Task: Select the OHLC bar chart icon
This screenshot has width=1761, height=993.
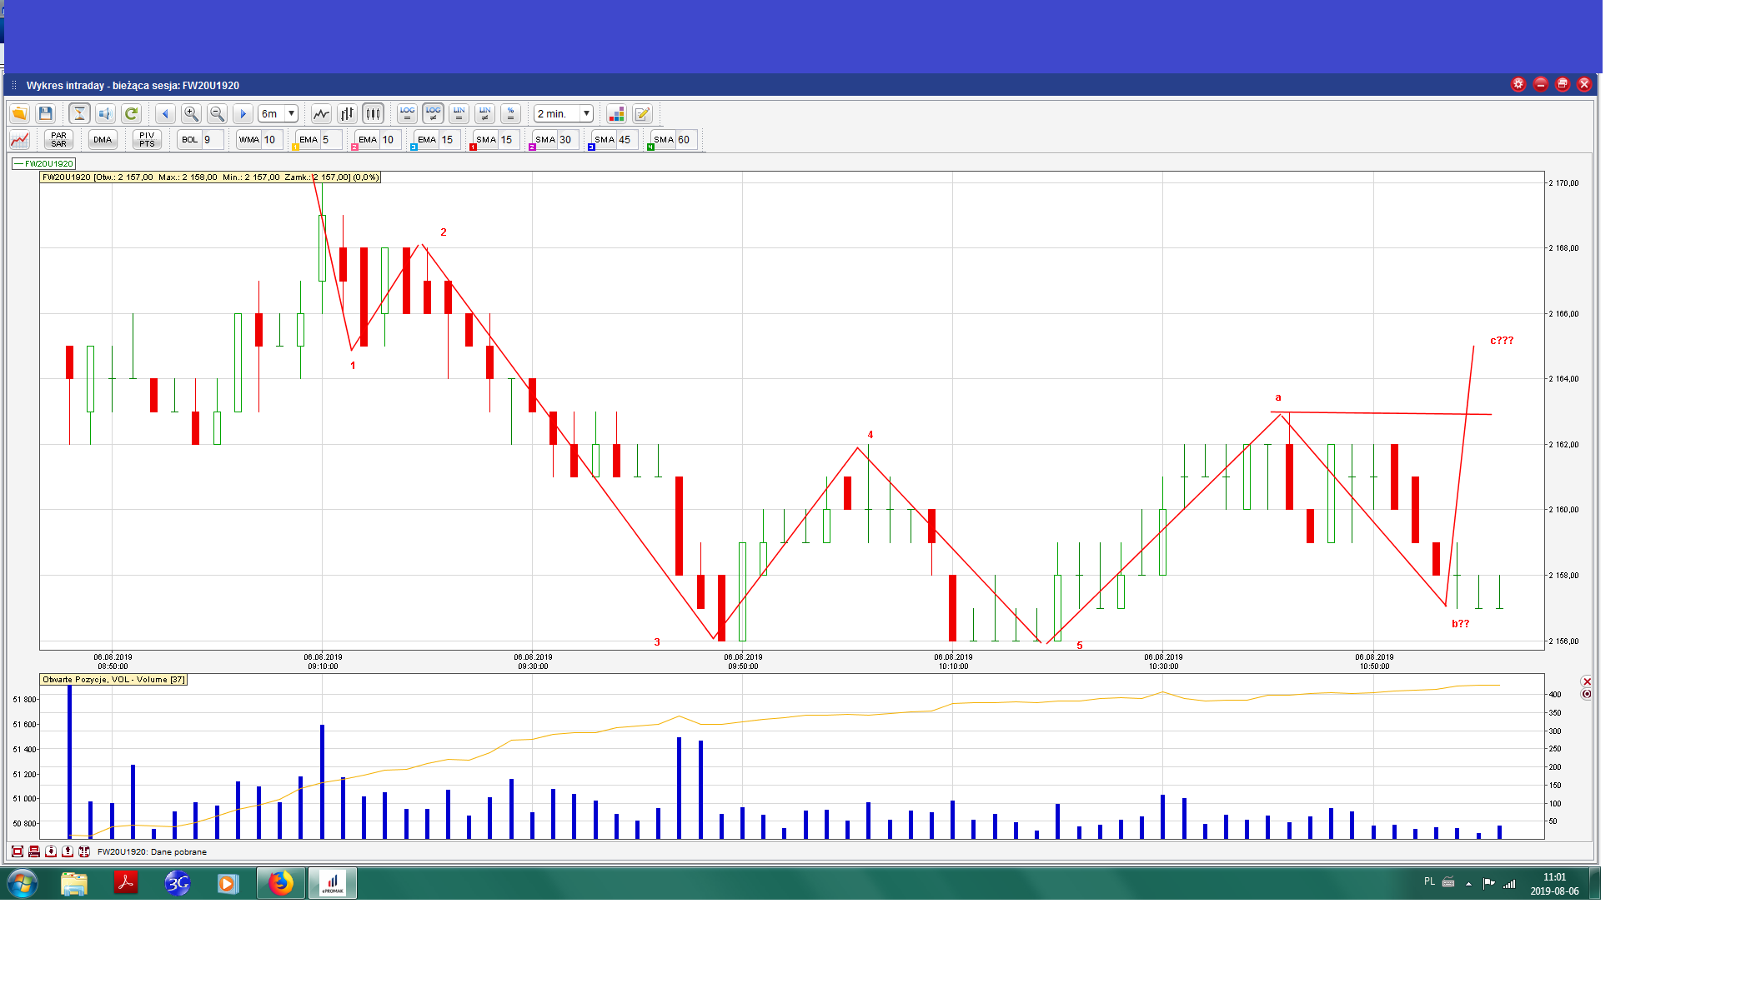Action: coord(347,113)
